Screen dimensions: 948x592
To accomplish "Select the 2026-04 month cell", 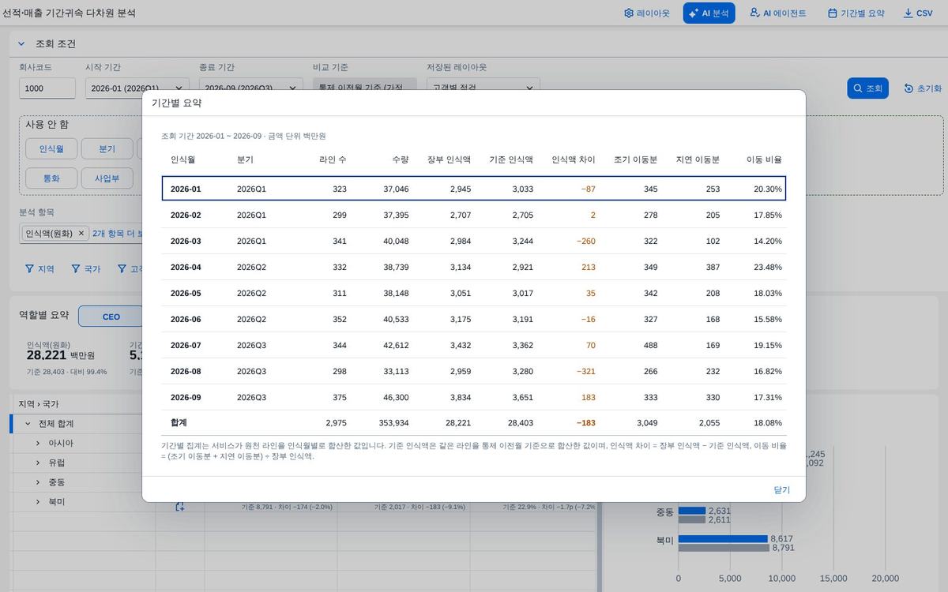I will 186,268.
